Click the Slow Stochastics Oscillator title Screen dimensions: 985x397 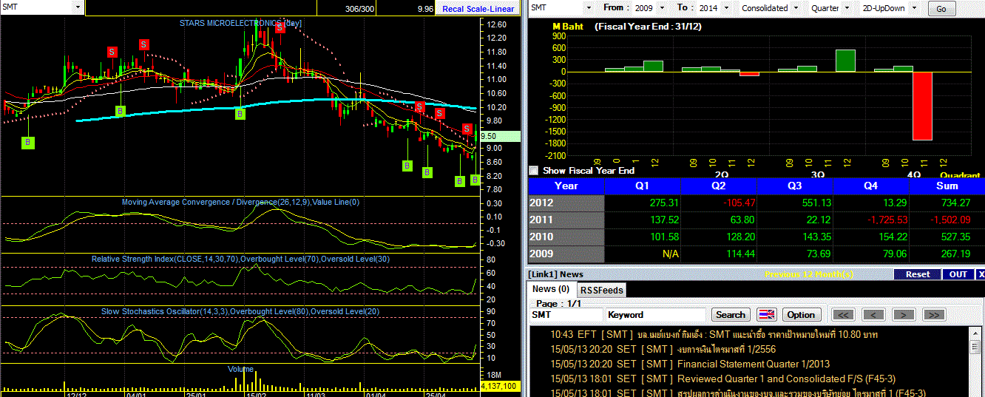pyautogui.click(x=240, y=311)
